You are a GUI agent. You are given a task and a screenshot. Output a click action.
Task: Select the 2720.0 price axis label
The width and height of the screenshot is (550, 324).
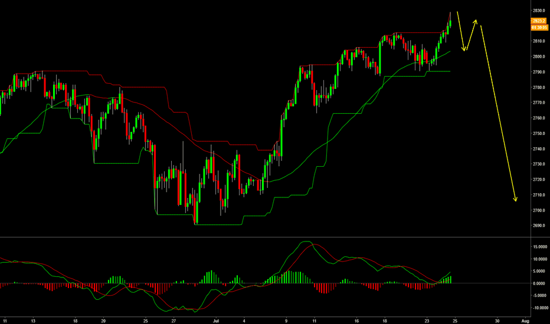tap(539, 179)
